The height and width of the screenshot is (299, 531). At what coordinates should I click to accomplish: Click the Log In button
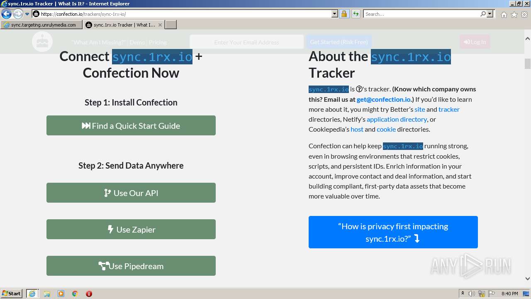click(x=475, y=42)
